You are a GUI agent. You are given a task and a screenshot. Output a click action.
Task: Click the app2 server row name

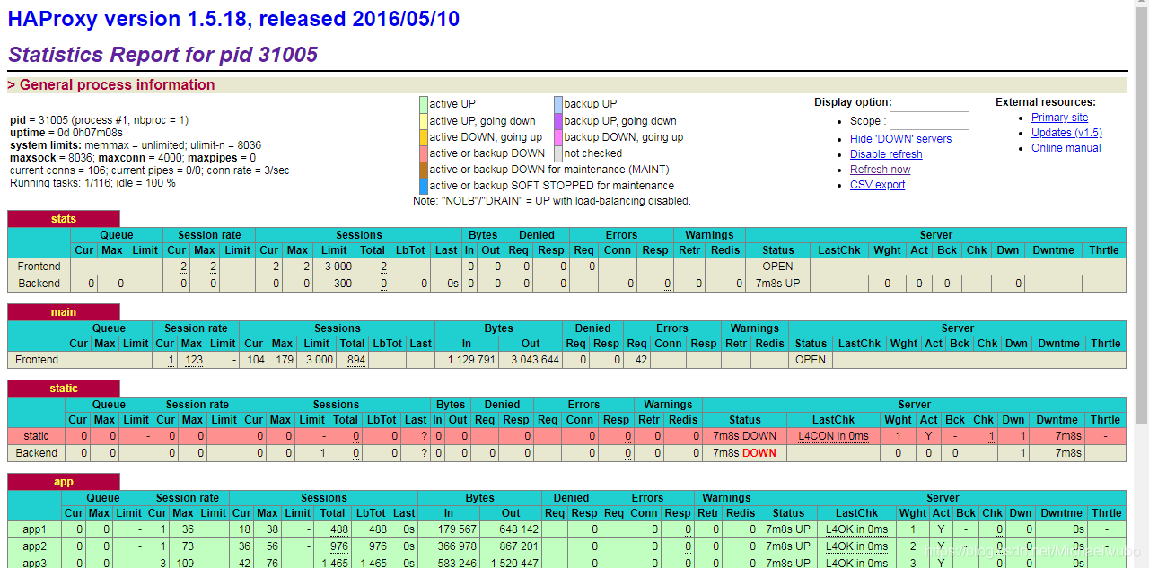35,546
